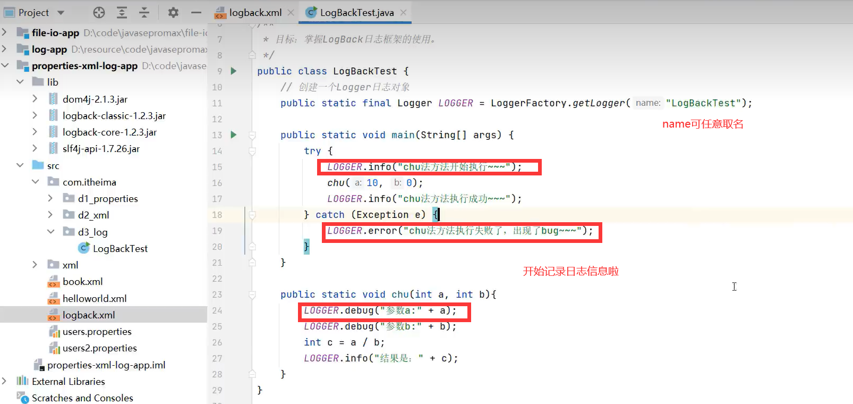
Task: Click fold marker at chu method line 23
Action: 252,294
